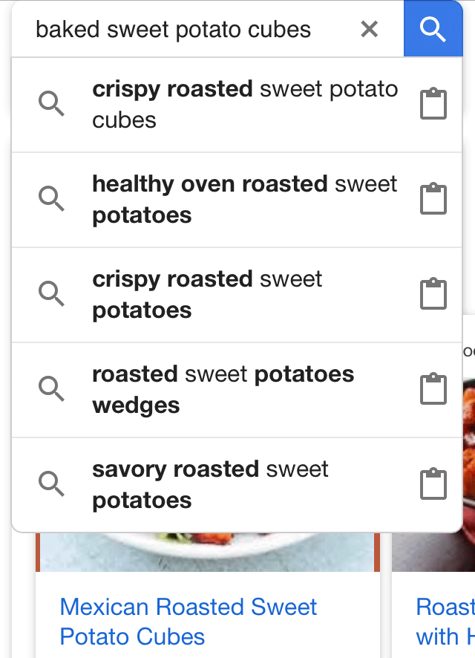Click magnifier icon beside "healthy oven roasted sweet potatoes"
Image resolution: width=475 pixels, height=658 pixels.
tap(51, 198)
